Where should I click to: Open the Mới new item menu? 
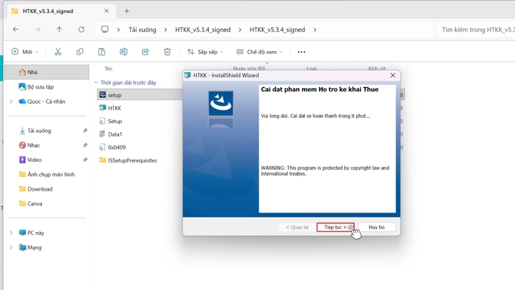tap(24, 52)
